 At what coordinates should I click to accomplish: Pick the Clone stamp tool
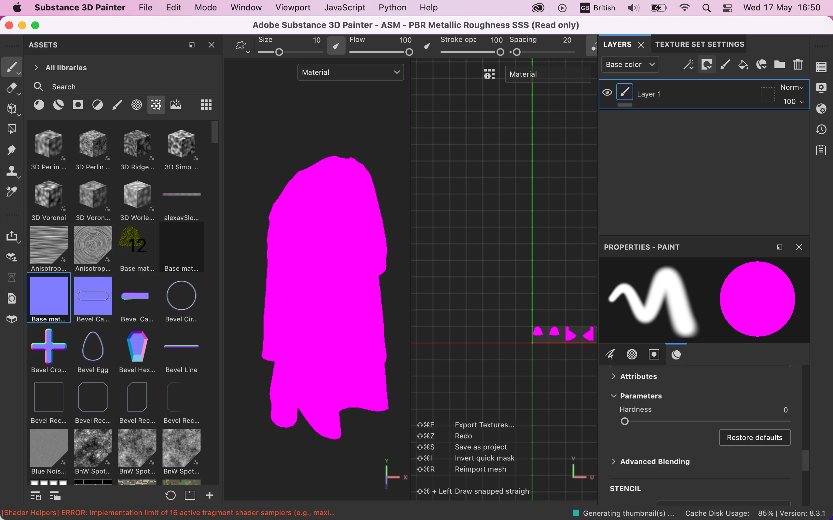coord(12,171)
